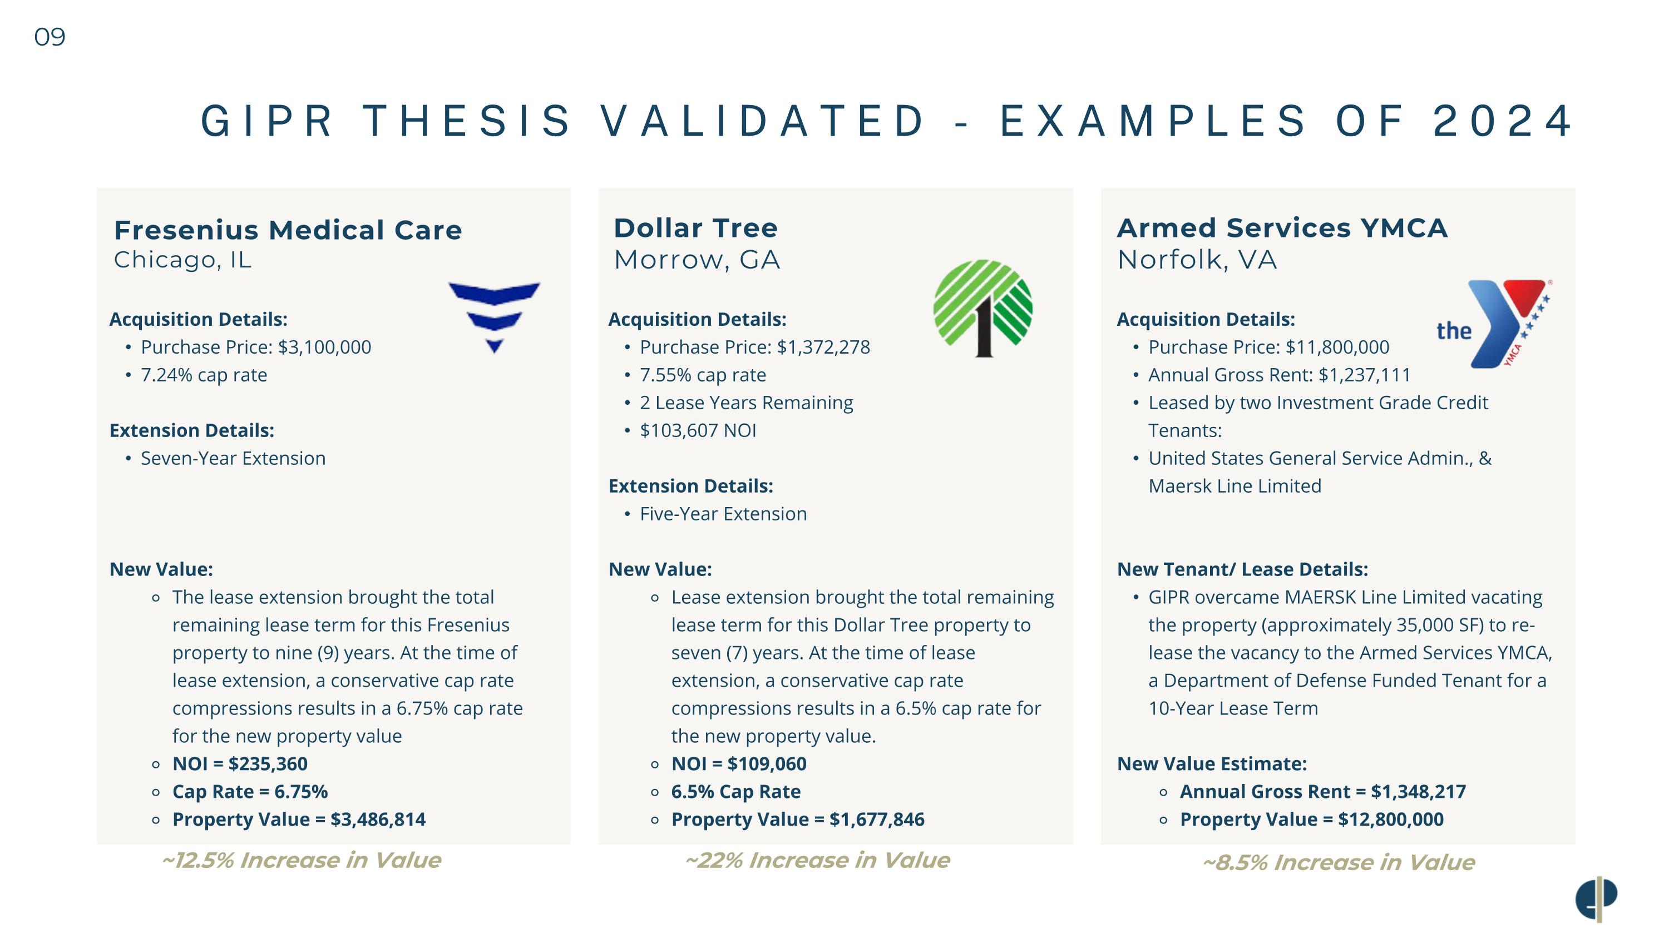Click the ~8.5% Increase in Value caption

point(1339,862)
